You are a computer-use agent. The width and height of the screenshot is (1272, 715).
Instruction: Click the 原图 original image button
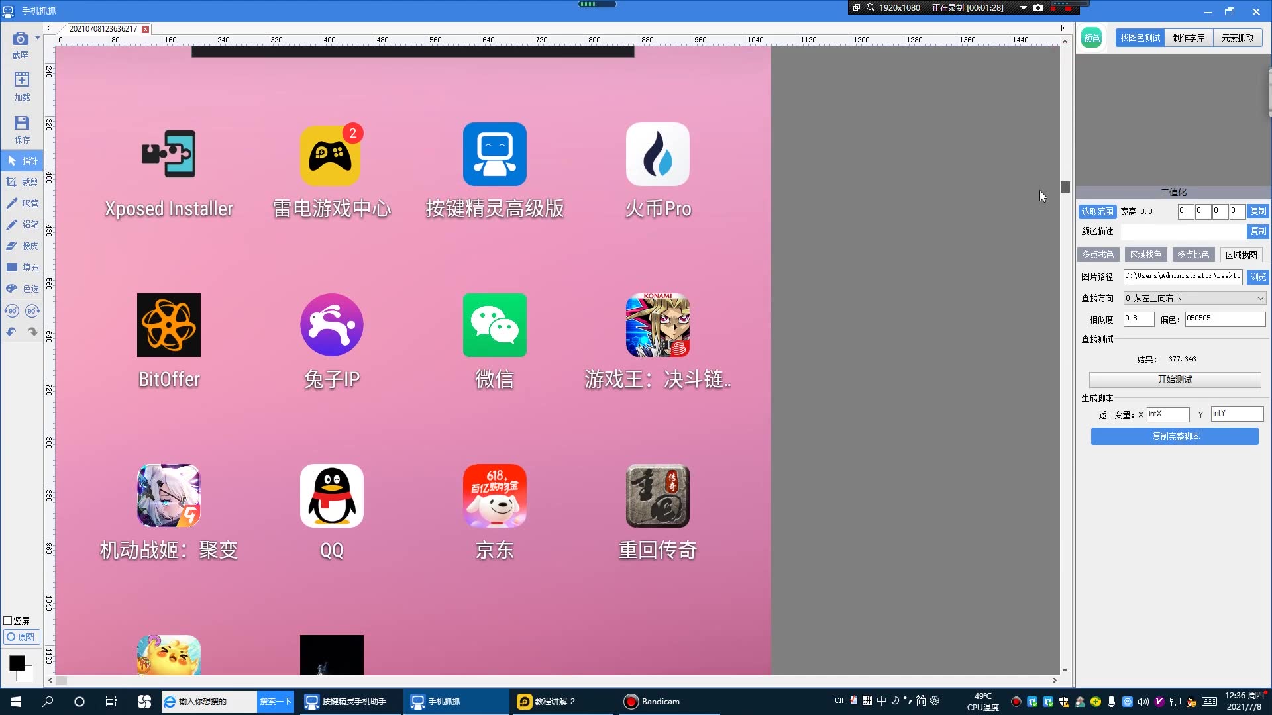pyautogui.click(x=22, y=637)
